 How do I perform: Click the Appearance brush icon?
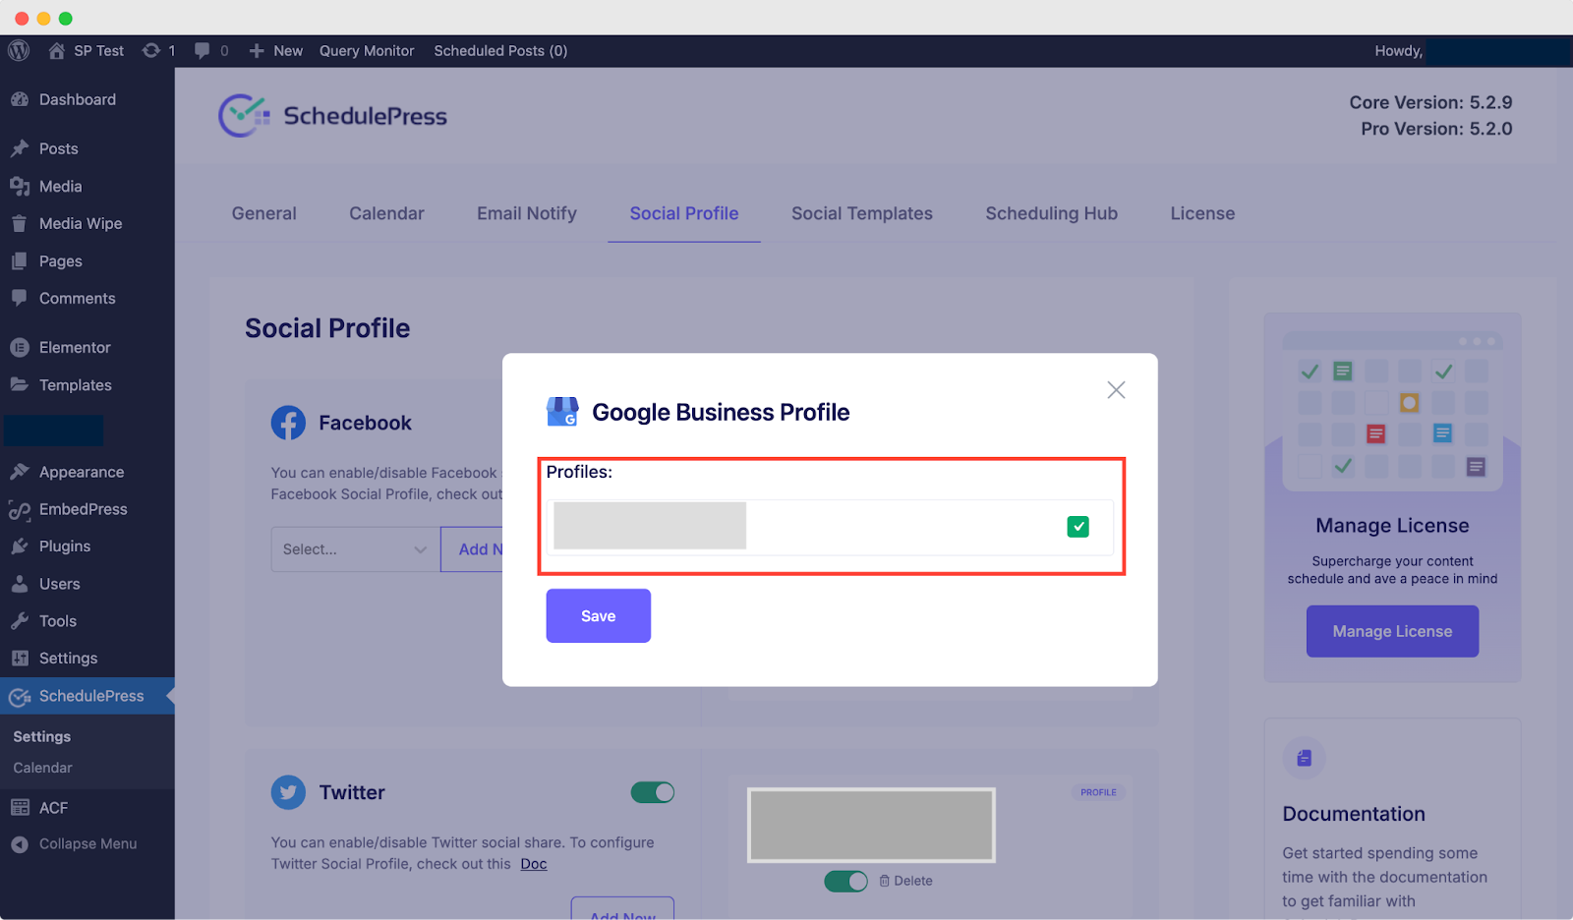click(x=20, y=472)
